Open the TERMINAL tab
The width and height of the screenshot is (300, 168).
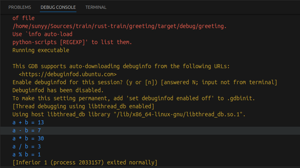coord(96,7)
